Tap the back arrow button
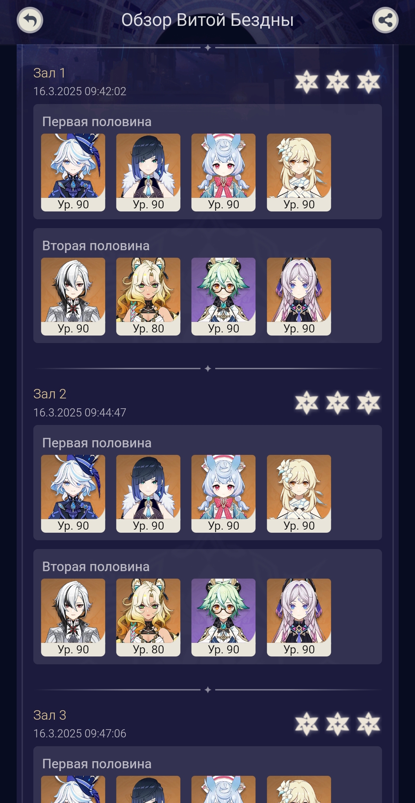The height and width of the screenshot is (803, 415). 30,20
